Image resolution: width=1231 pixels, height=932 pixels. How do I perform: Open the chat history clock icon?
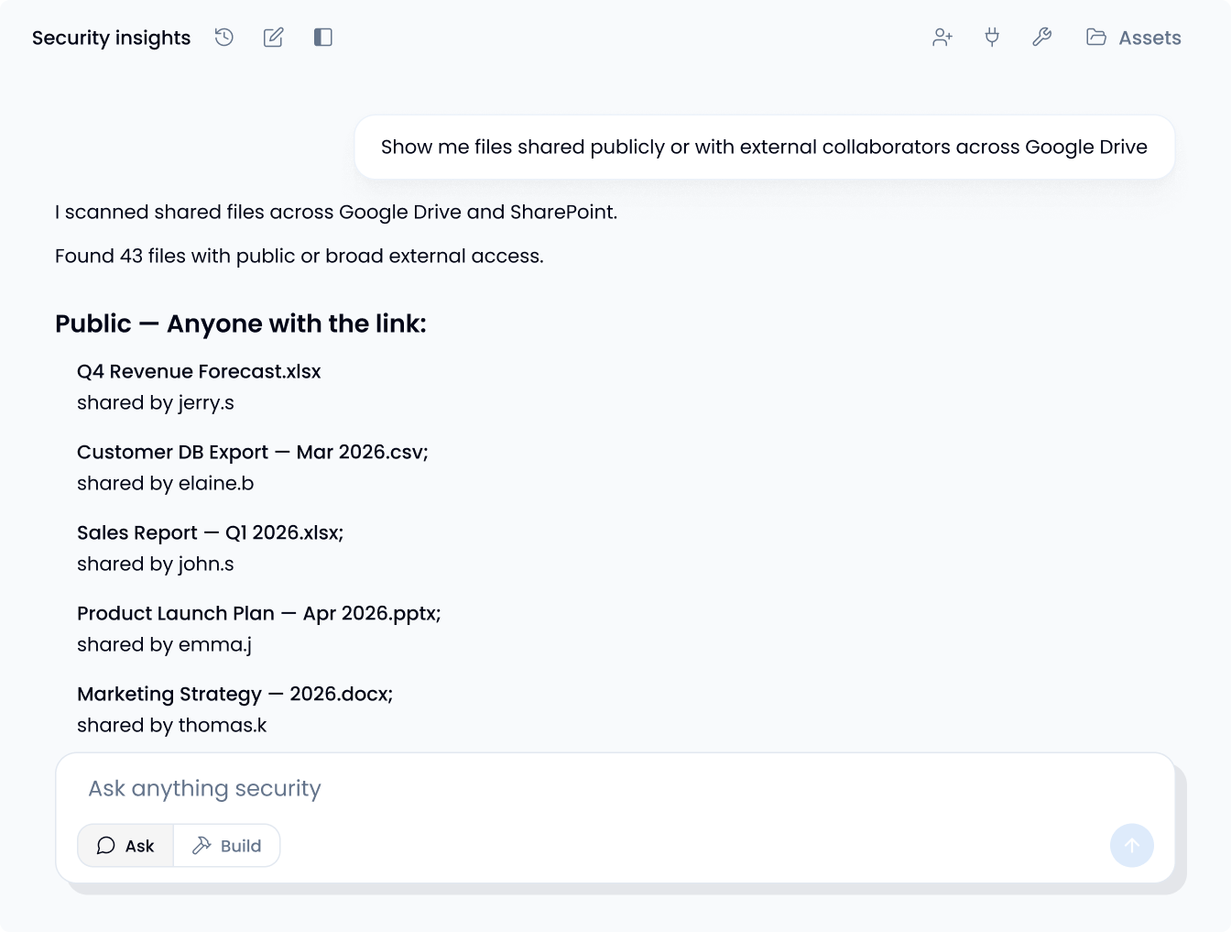click(224, 38)
